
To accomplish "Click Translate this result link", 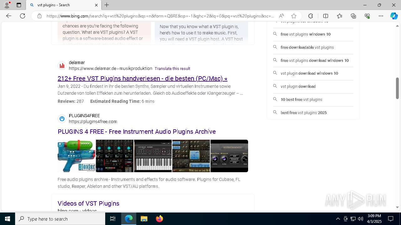I will [x=172, y=68].
